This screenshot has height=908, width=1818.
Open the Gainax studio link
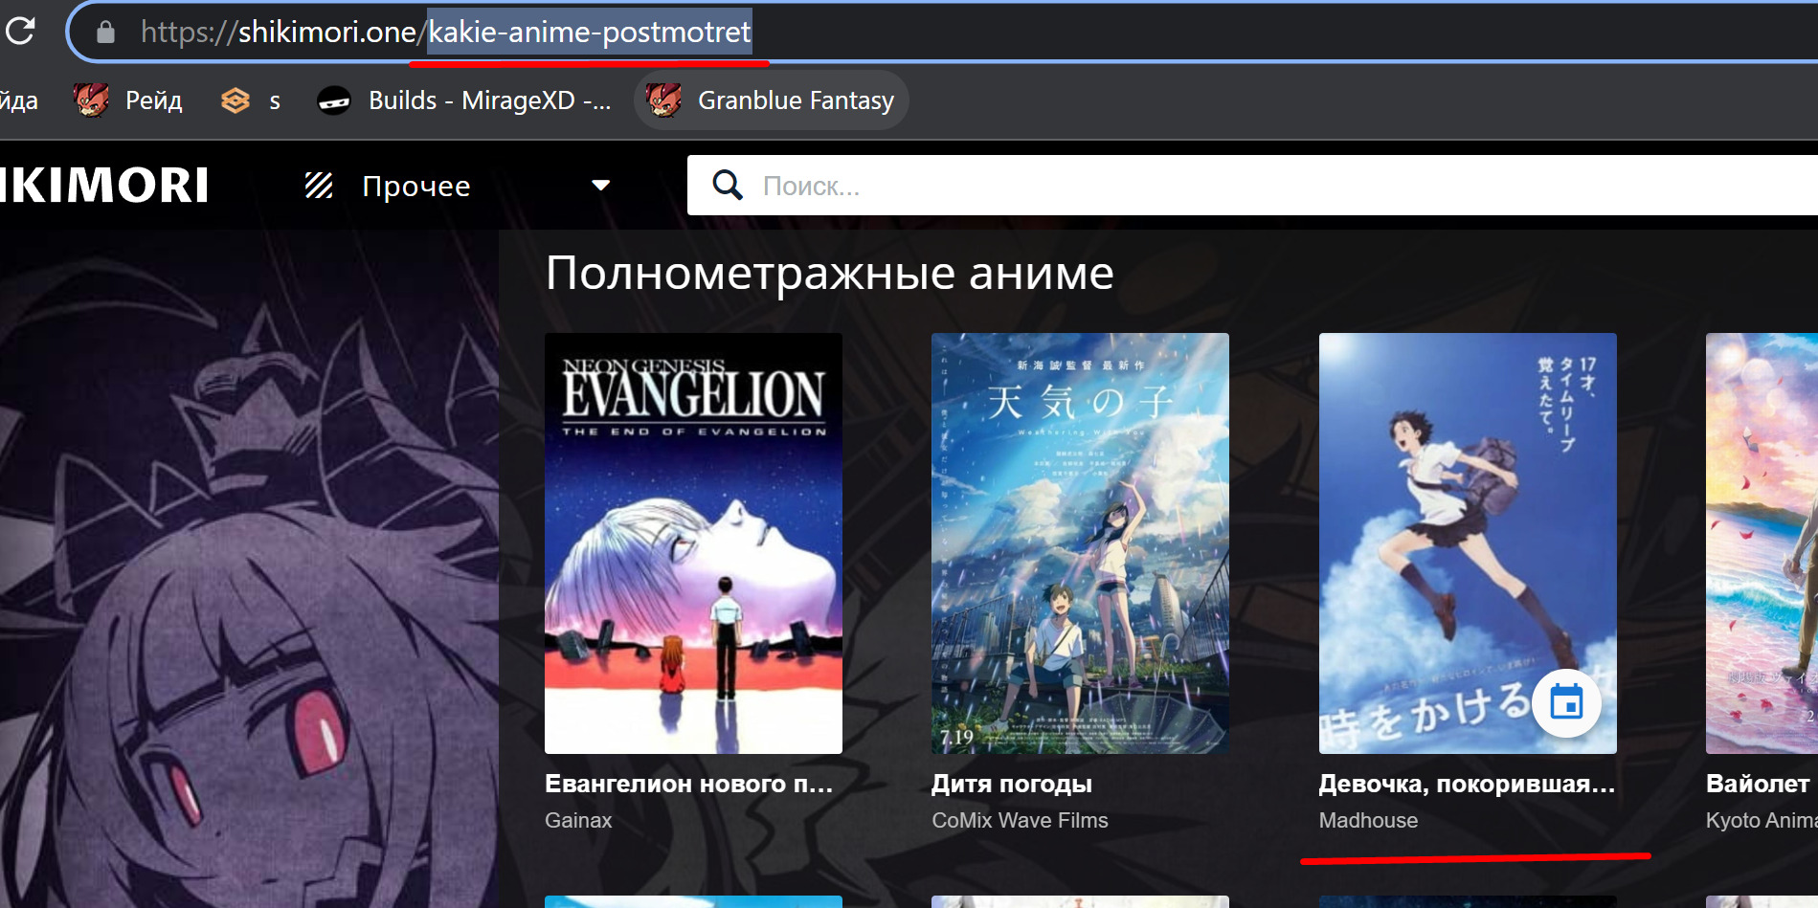pyautogui.click(x=578, y=820)
